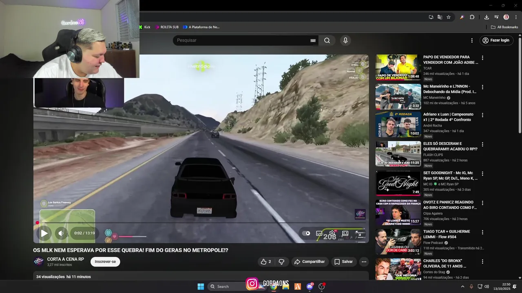The image size is (522, 293).
Task: Open A Plataforma de Ne... bookmark
Action: click(201, 27)
